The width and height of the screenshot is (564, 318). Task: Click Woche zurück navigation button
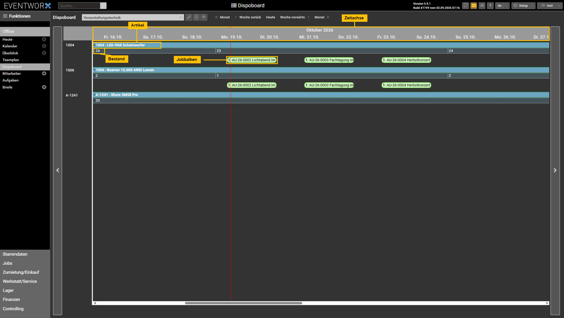coord(248,17)
